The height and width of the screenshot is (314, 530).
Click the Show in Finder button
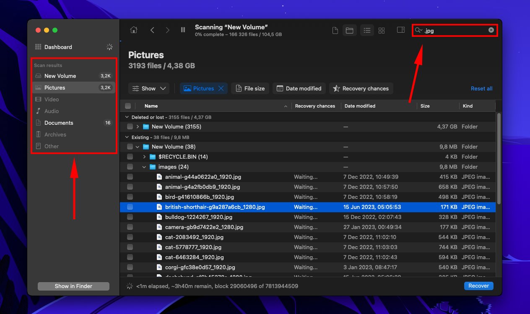(73, 286)
